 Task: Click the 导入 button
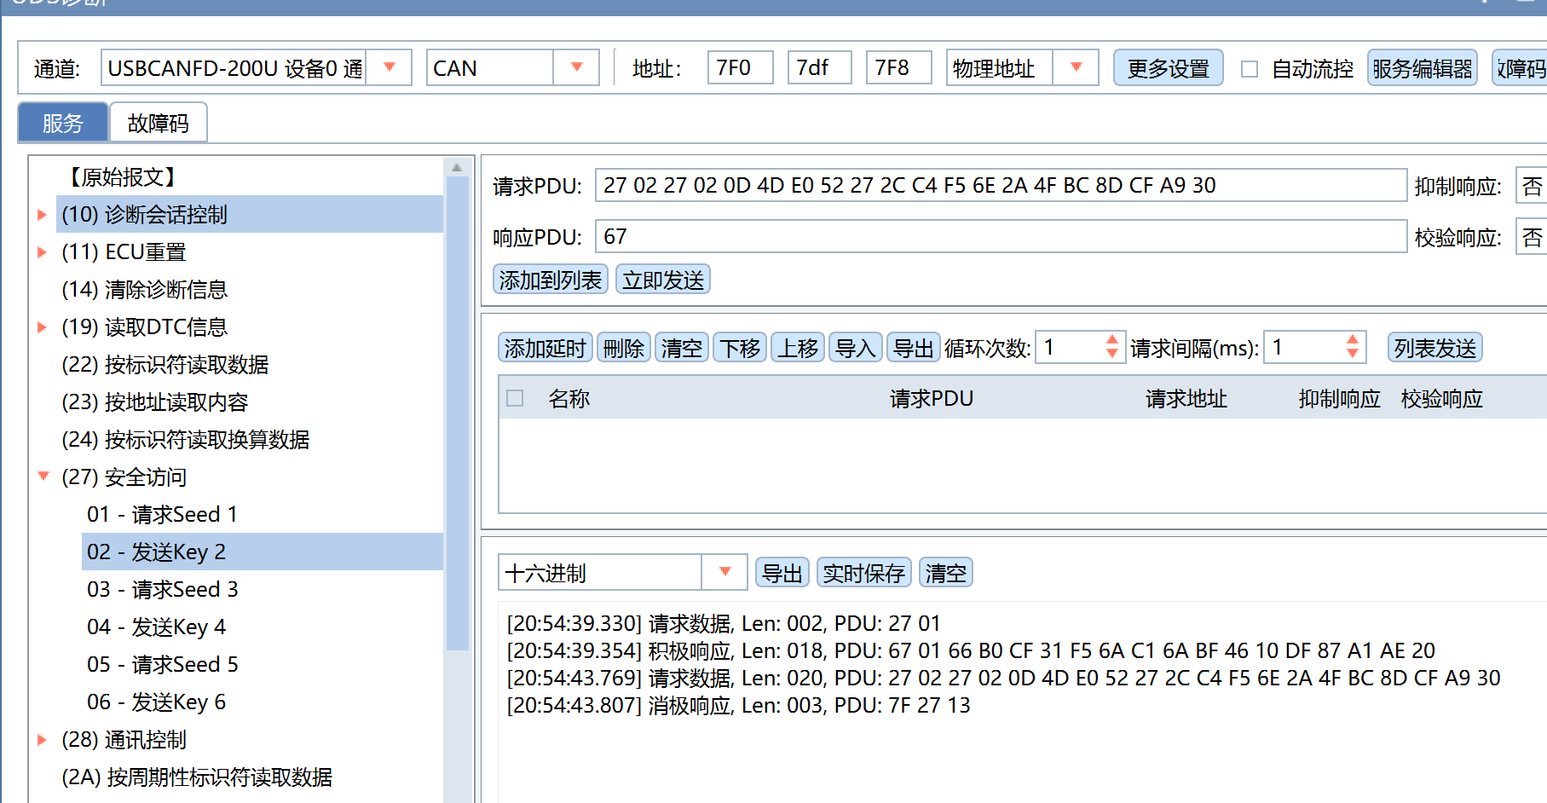(856, 348)
